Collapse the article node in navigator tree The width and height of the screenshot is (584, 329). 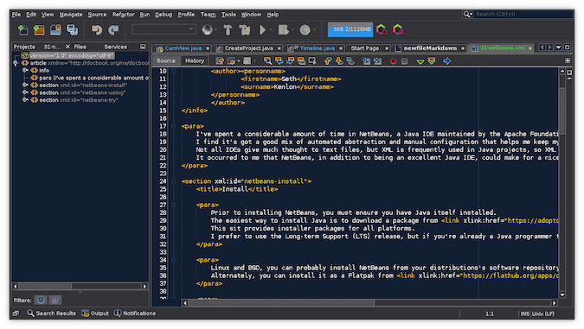click(x=16, y=63)
